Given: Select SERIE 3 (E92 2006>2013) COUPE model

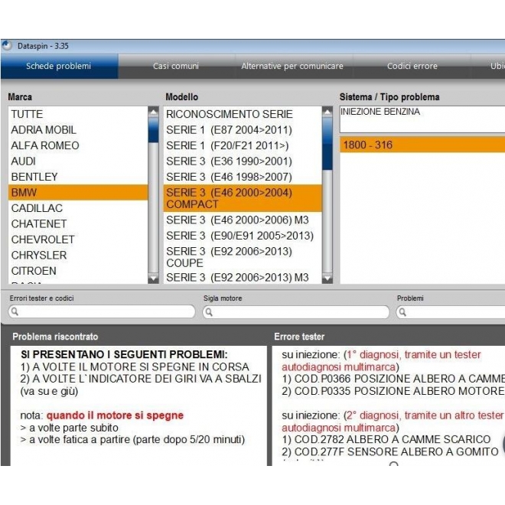Looking at the screenshot, I should coord(243,257).
